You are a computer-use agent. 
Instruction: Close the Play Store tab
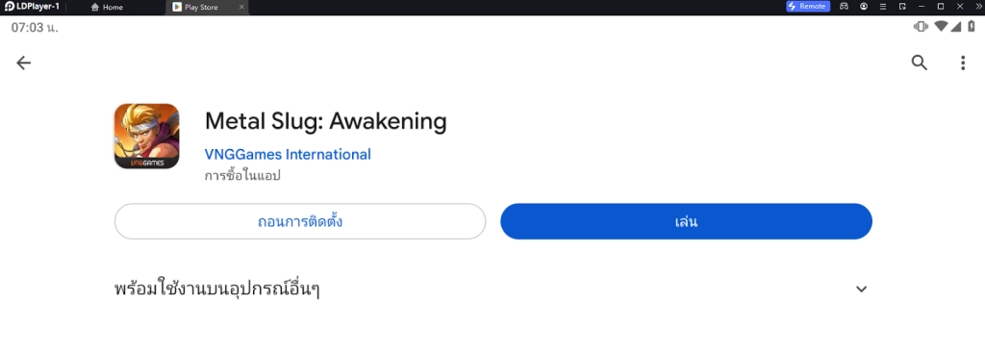point(241,7)
